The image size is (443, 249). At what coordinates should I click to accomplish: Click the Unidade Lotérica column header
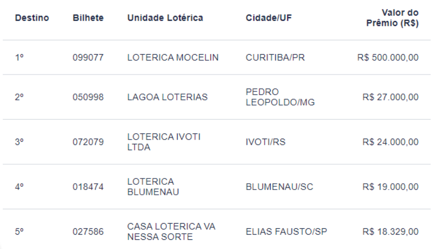165,18
